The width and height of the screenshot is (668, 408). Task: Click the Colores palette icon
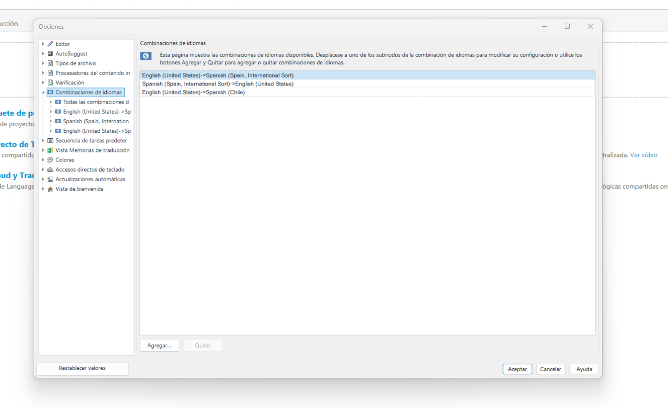click(50, 160)
